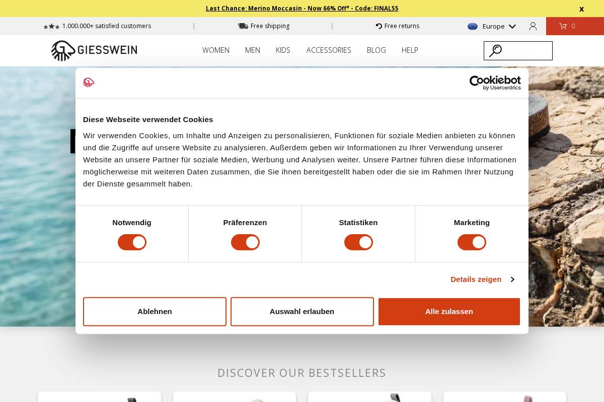Open the user account icon
Screen dimensions: 604x402
tap(533, 26)
